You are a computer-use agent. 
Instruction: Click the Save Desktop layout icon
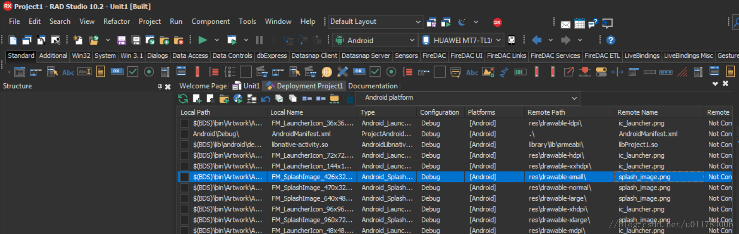(431, 22)
